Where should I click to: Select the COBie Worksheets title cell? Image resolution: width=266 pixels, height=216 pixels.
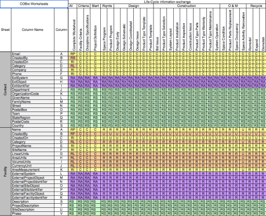click(34, 4)
